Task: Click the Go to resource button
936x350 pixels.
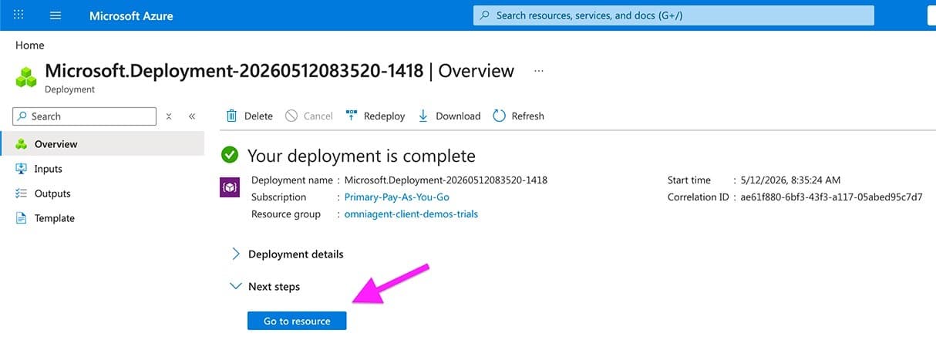Action: [297, 321]
